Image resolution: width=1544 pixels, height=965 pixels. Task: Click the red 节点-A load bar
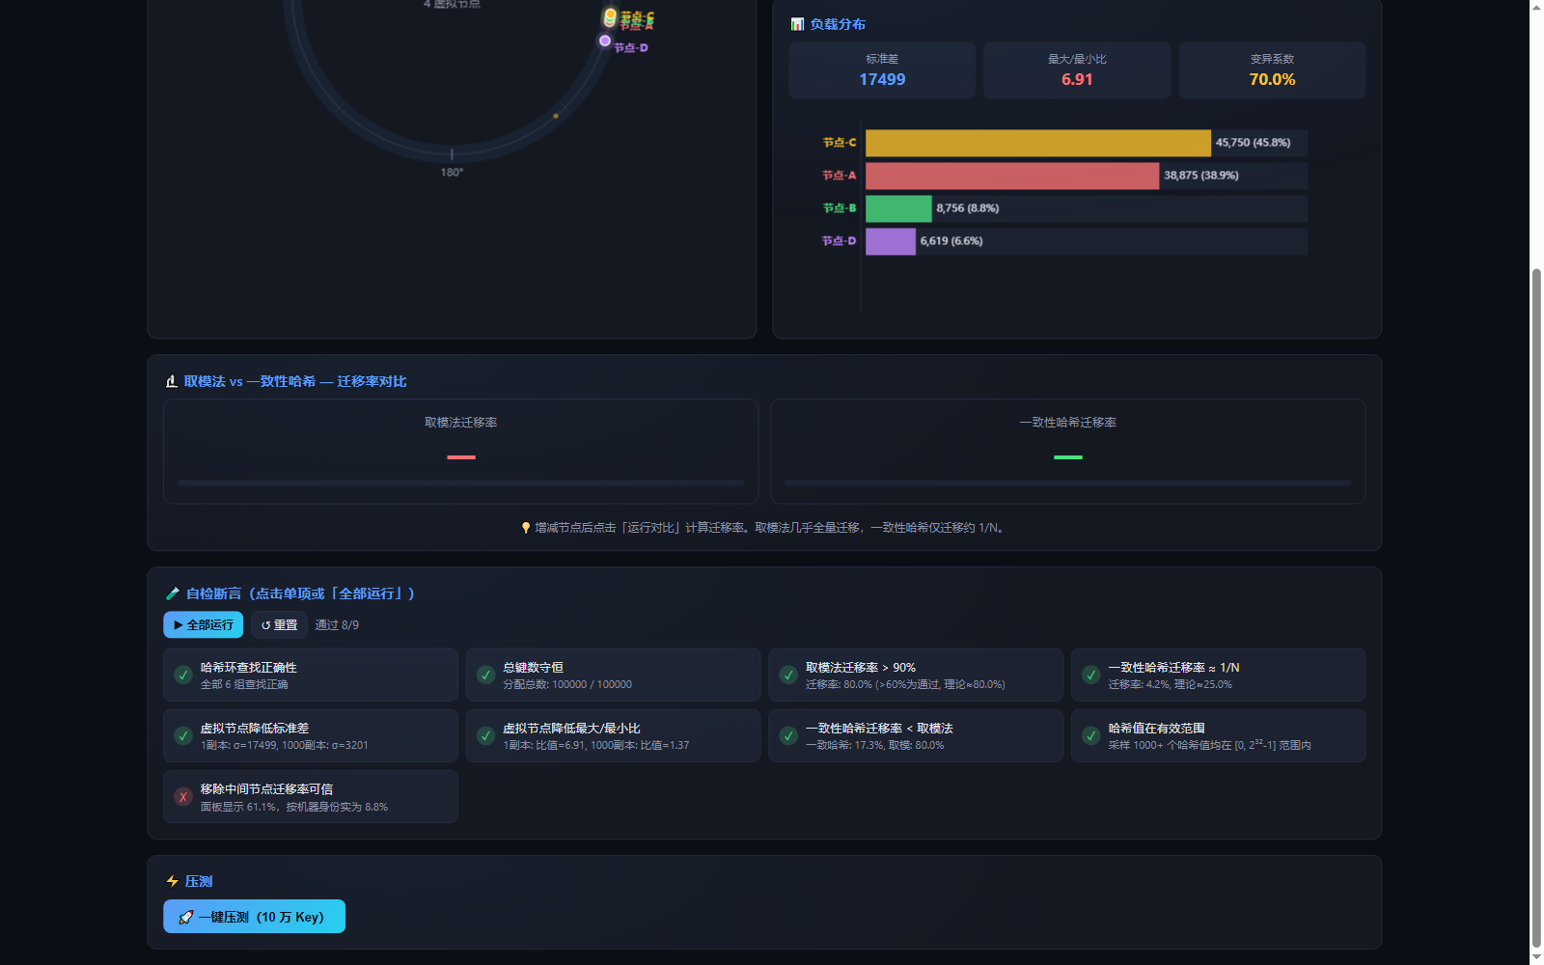1012,176
